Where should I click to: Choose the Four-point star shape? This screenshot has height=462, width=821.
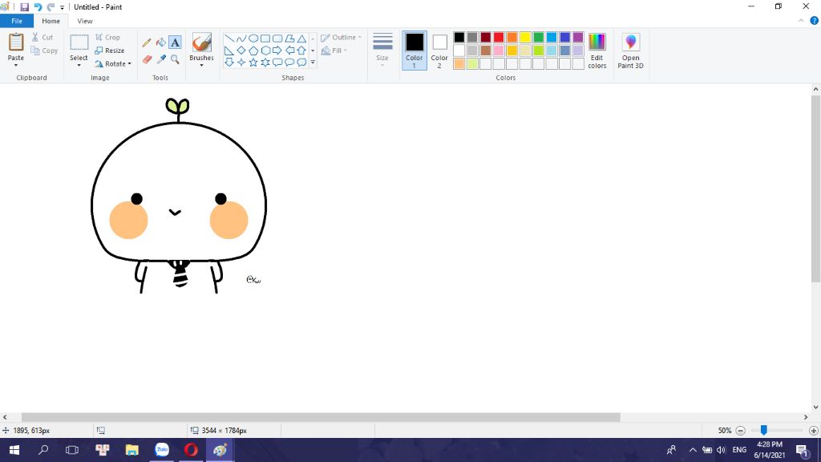pyautogui.click(x=241, y=63)
